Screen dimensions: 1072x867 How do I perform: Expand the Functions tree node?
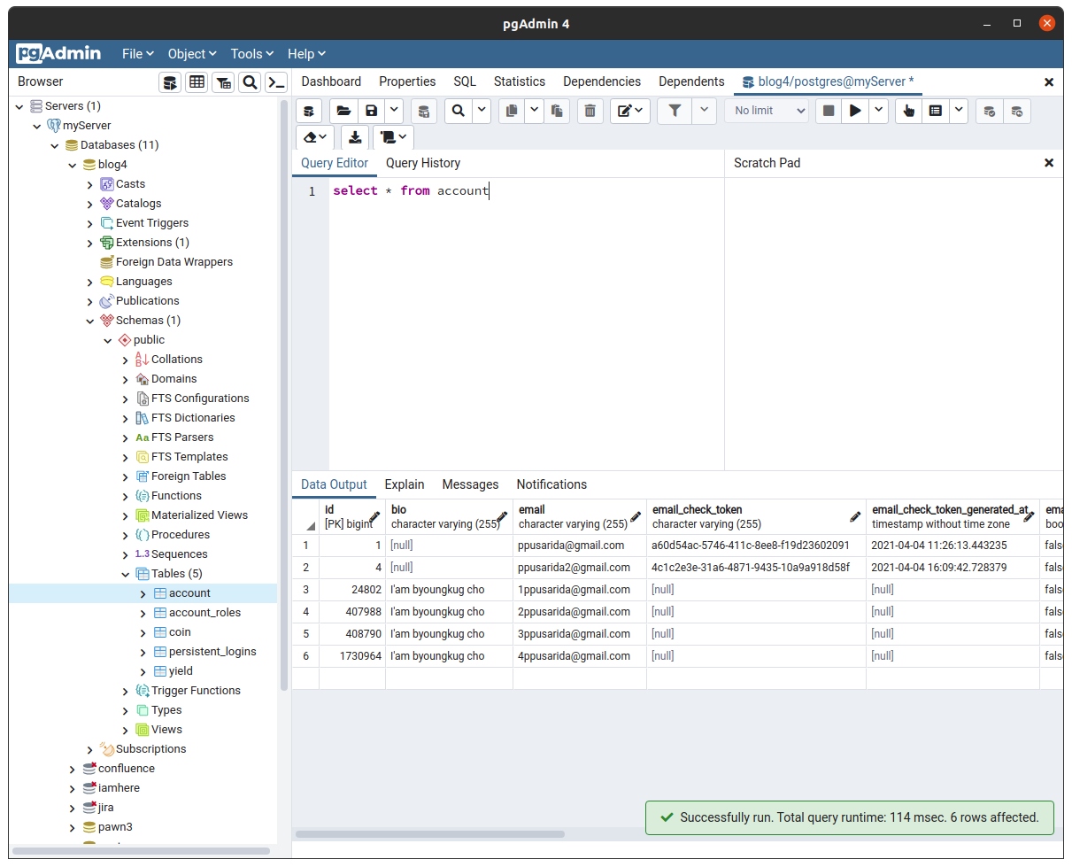[125, 496]
